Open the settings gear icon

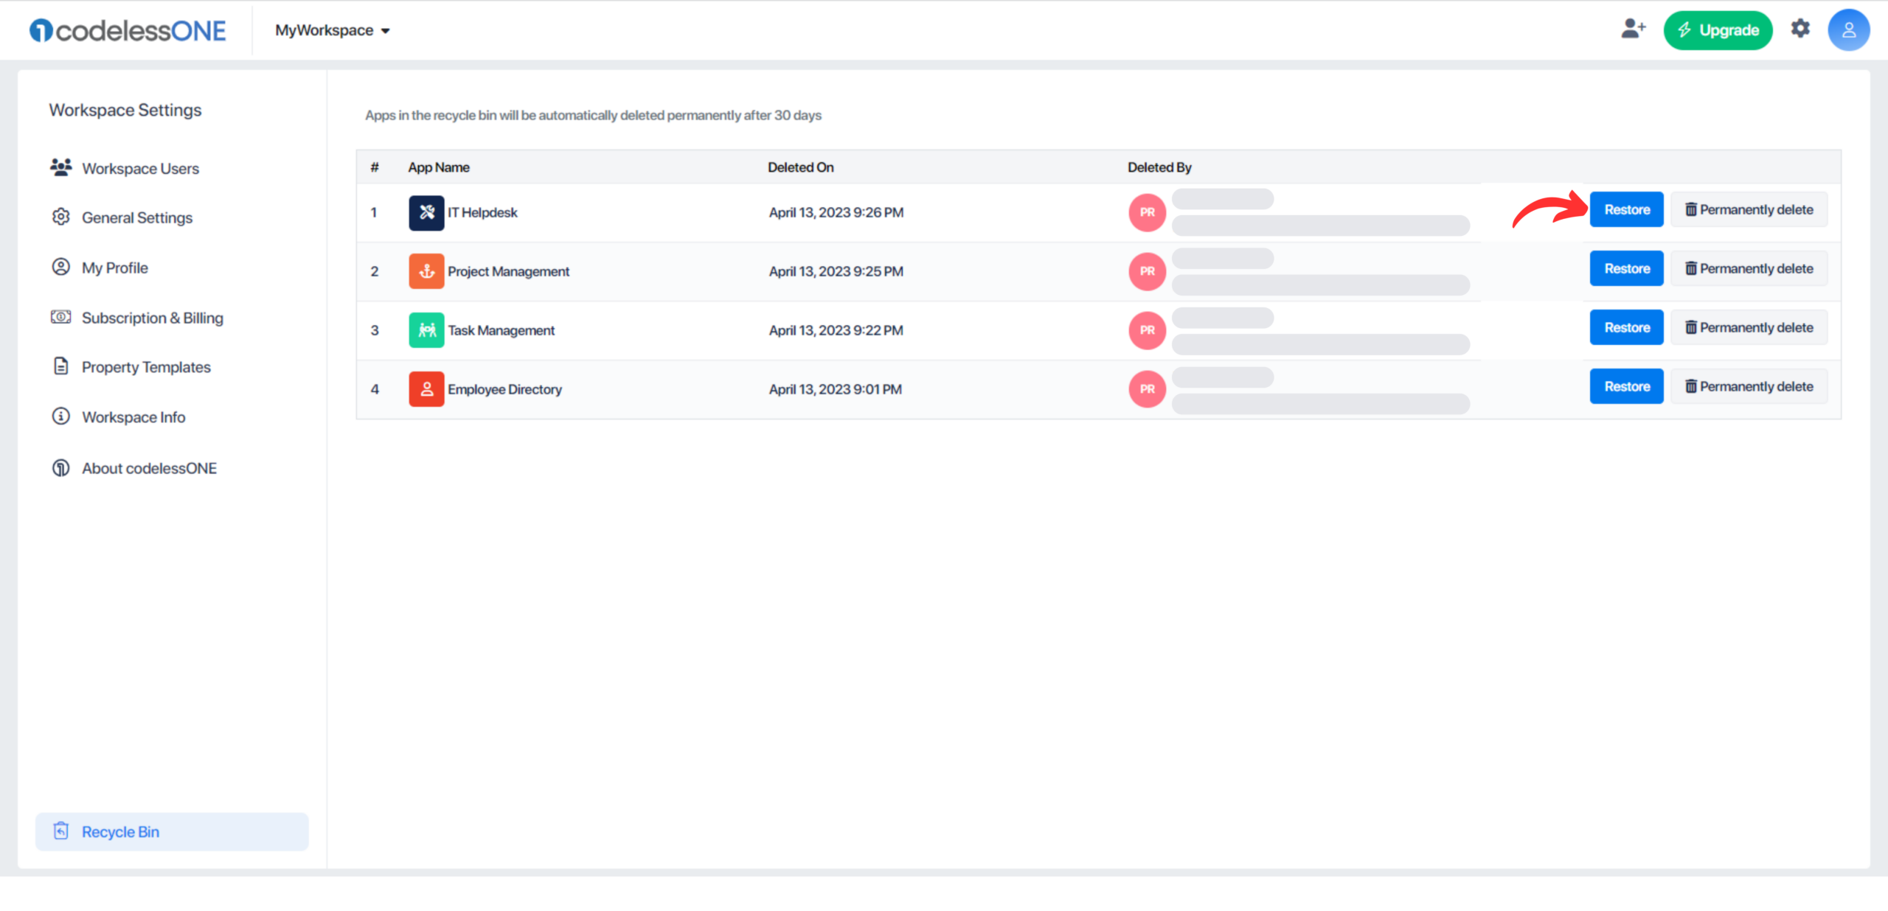pos(1800,29)
